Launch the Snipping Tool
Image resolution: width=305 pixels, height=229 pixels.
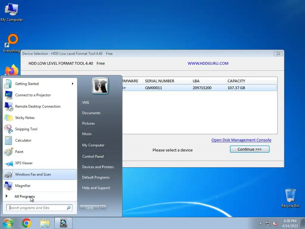(x=40, y=129)
